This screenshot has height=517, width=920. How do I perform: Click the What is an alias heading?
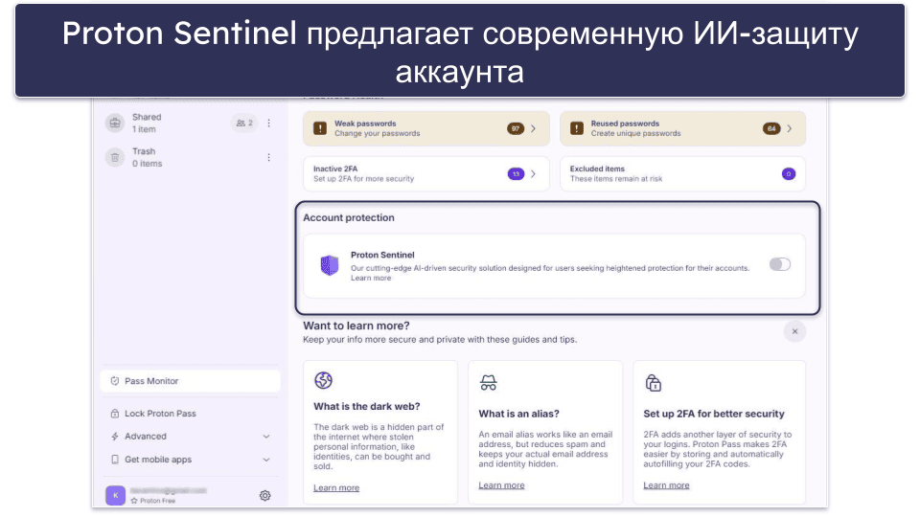tap(518, 414)
